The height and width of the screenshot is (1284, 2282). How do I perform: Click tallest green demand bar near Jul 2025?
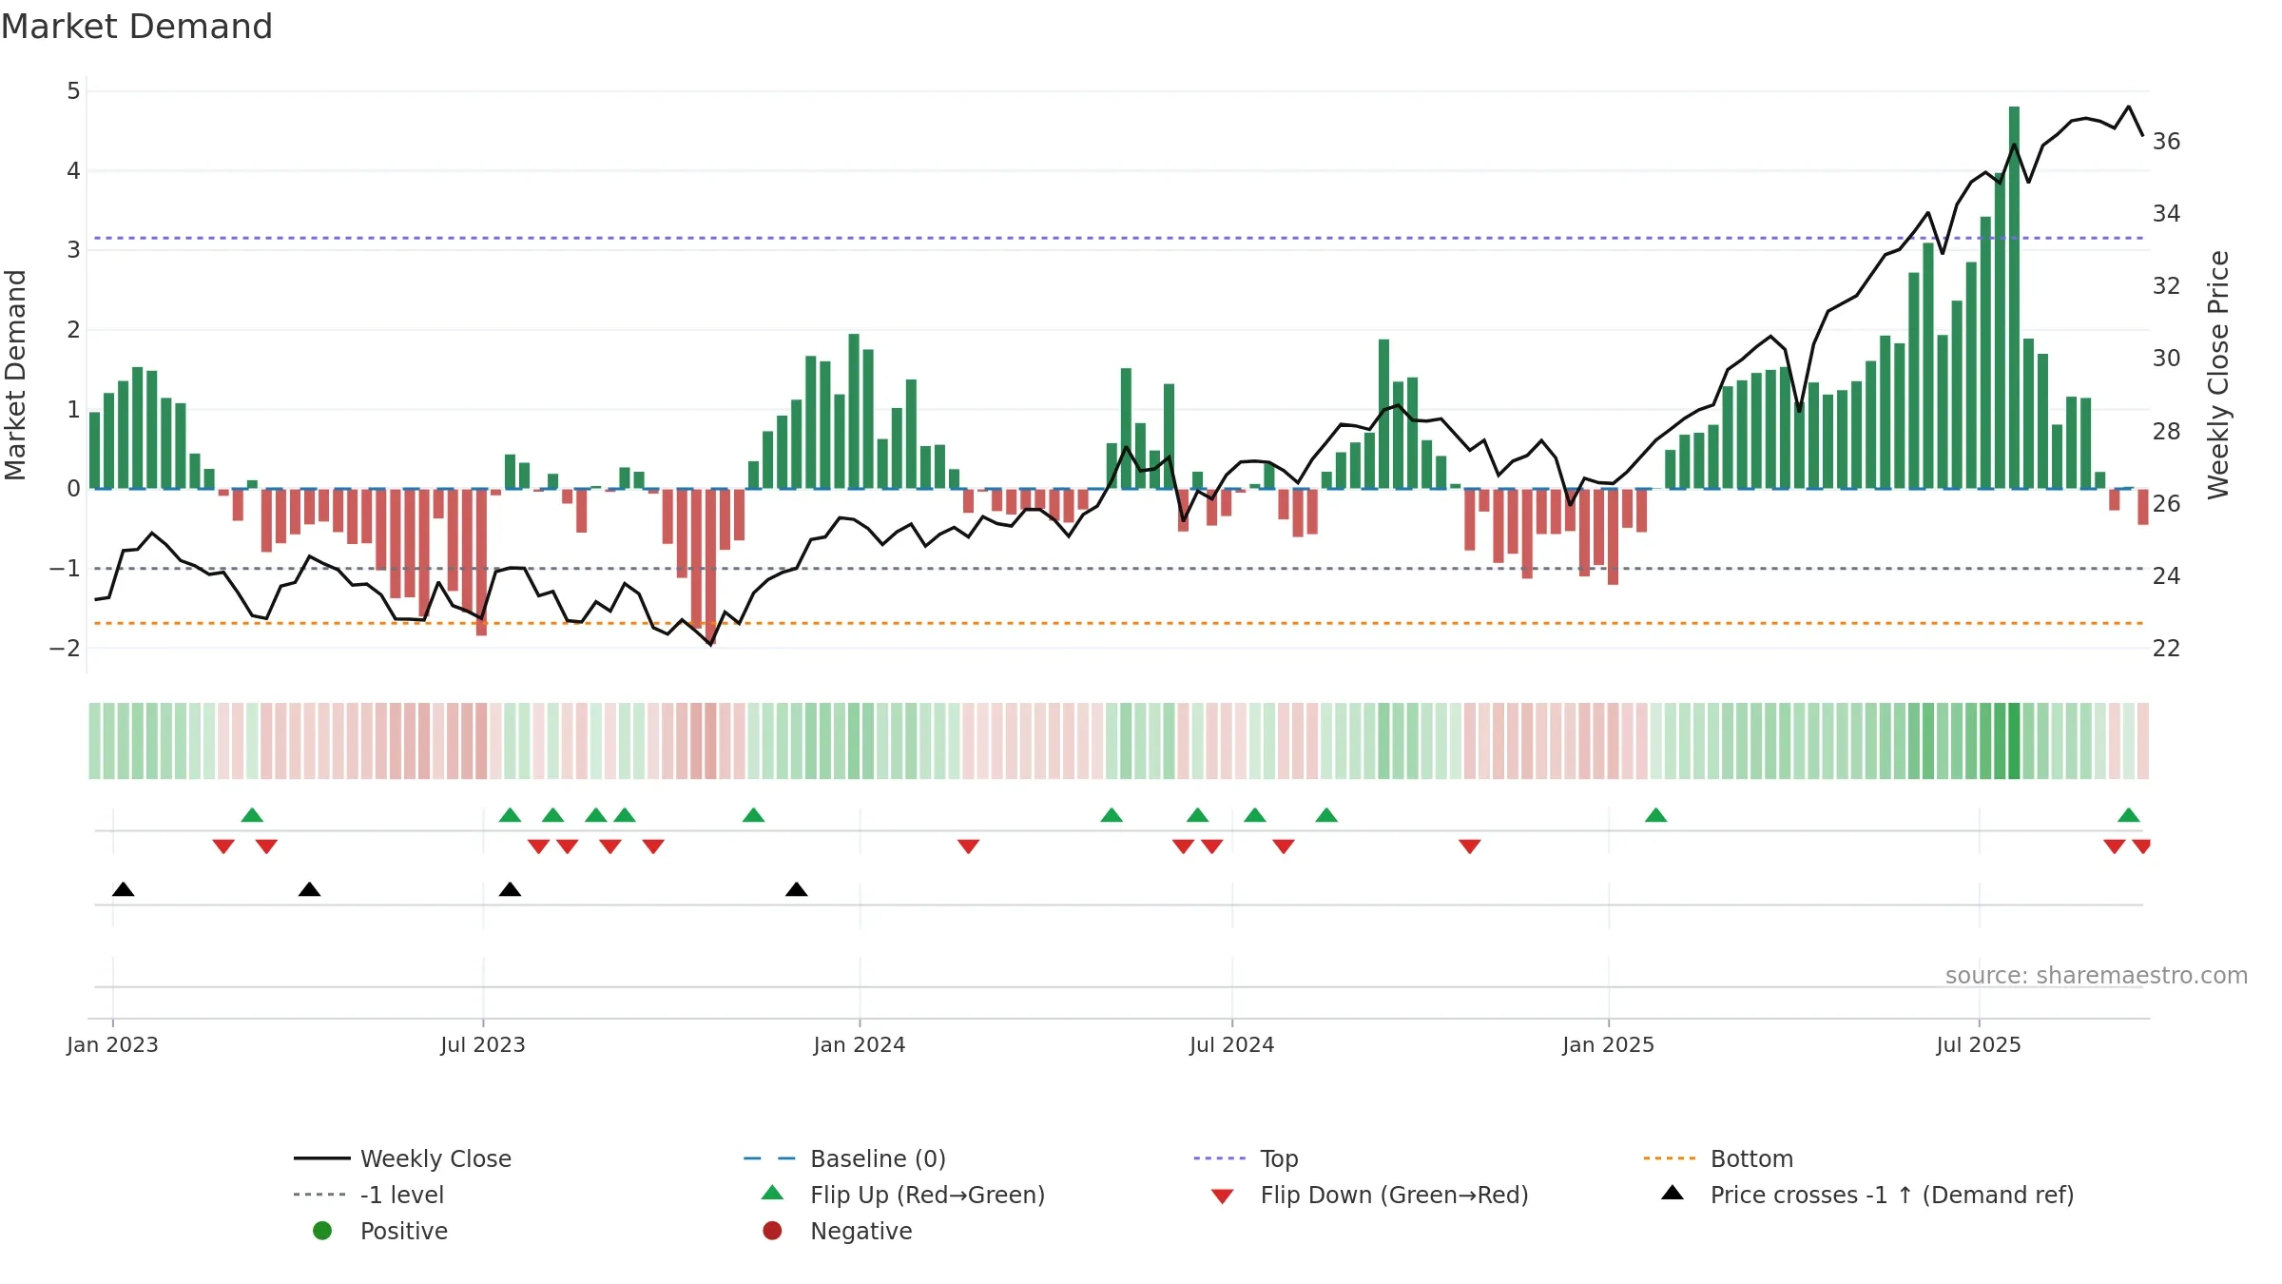pyautogui.click(x=2014, y=297)
